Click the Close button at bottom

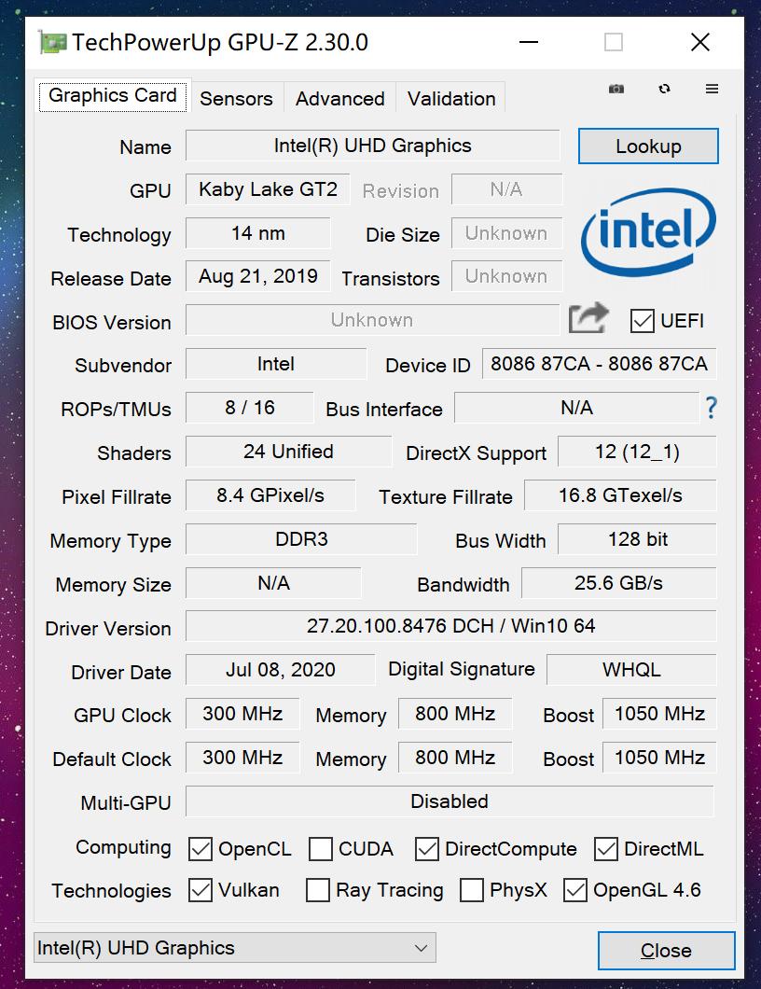(x=666, y=951)
